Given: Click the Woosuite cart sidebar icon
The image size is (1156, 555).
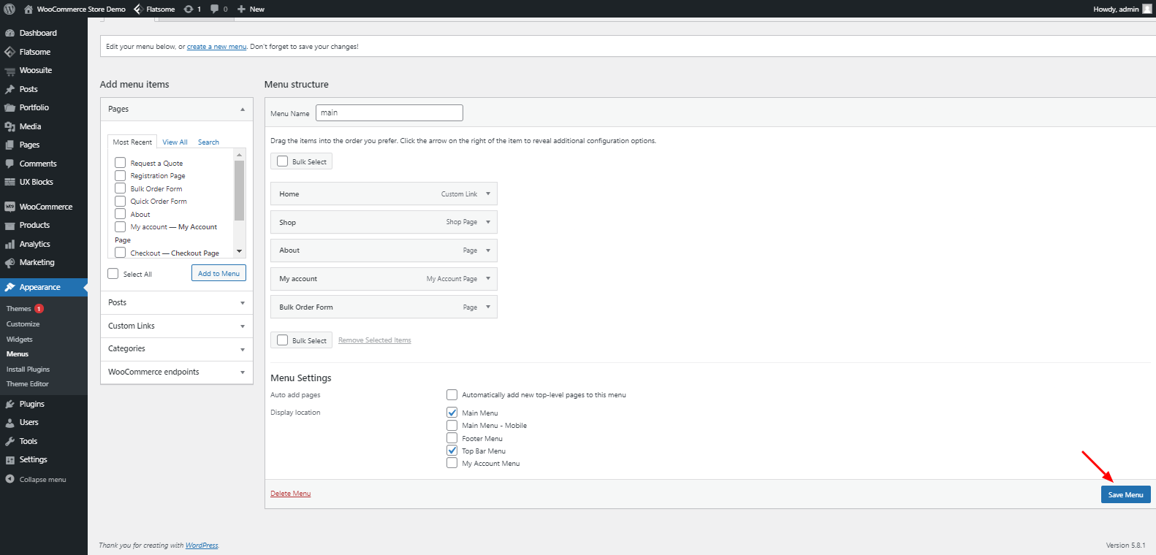Looking at the screenshot, I should (x=9, y=71).
